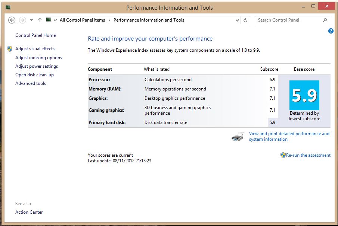Click Disk data transfer rate text
338x226 pixels.
coord(166,122)
